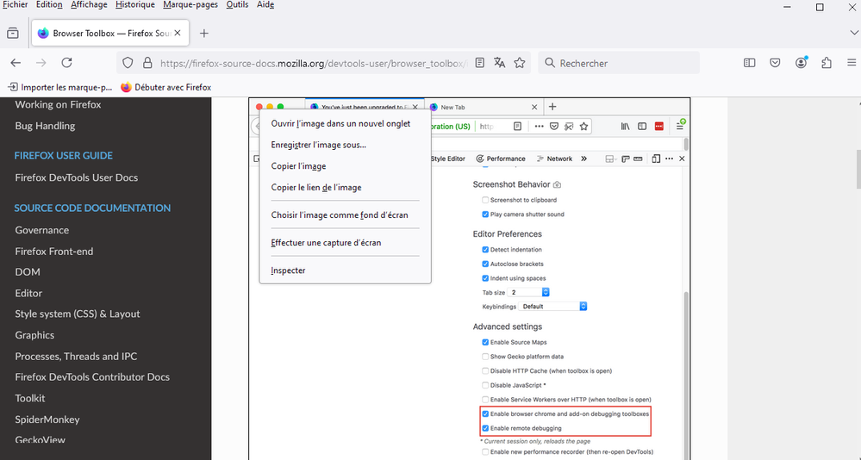Image resolution: width=861 pixels, height=460 pixels.
Task: Show sidebars using the toolbar icon
Action: [750, 63]
